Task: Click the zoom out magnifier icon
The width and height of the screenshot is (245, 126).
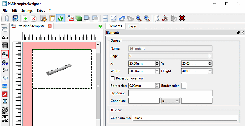Action: click(139, 18)
